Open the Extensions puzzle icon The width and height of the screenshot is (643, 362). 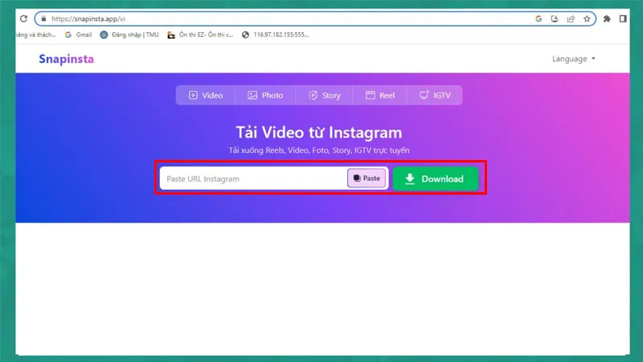coord(607,19)
